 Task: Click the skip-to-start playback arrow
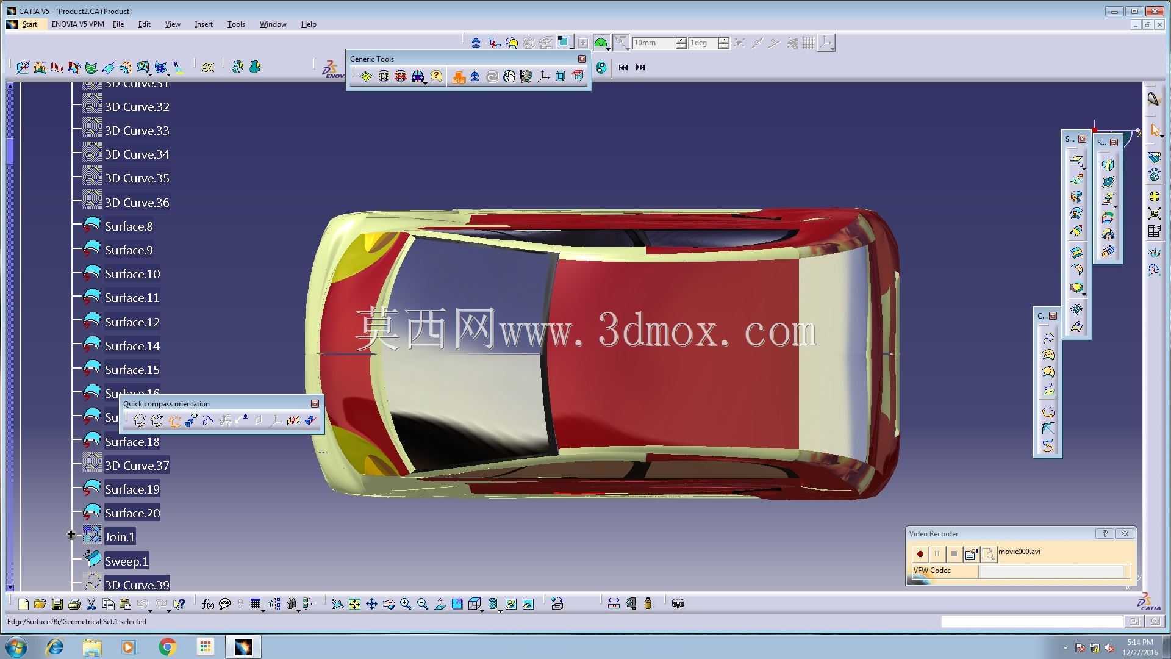click(x=623, y=67)
